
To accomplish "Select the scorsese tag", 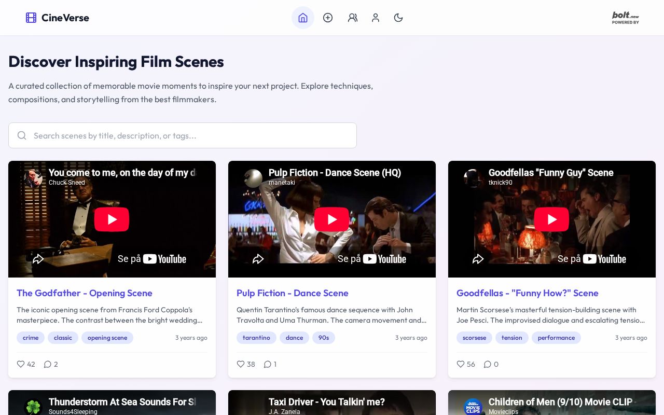I will point(474,338).
